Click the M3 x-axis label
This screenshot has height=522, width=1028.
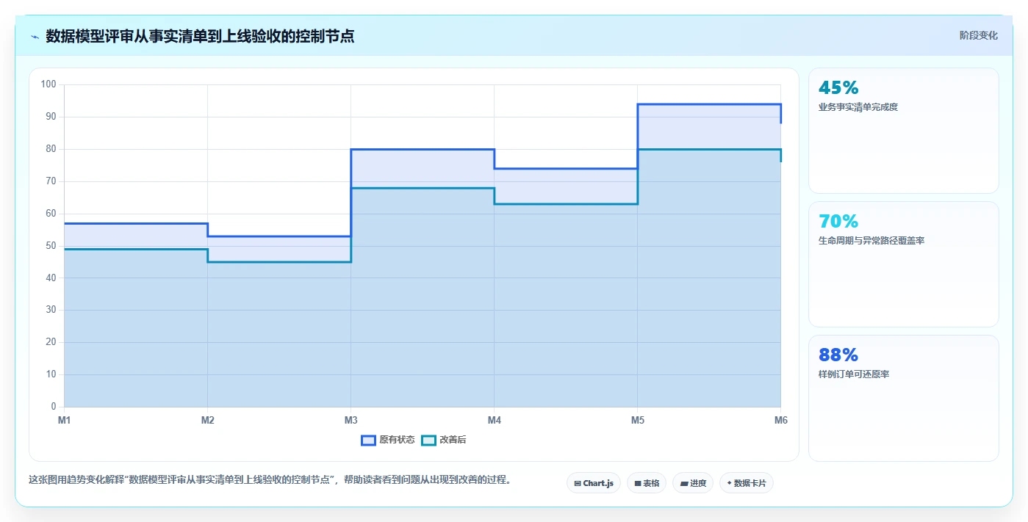click(x=351, y=420)
